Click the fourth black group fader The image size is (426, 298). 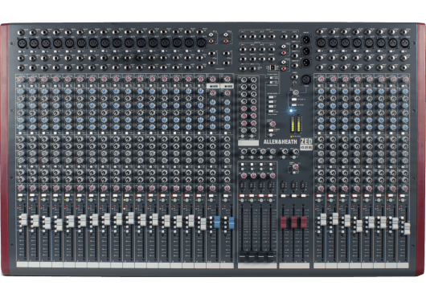[271, 257]
